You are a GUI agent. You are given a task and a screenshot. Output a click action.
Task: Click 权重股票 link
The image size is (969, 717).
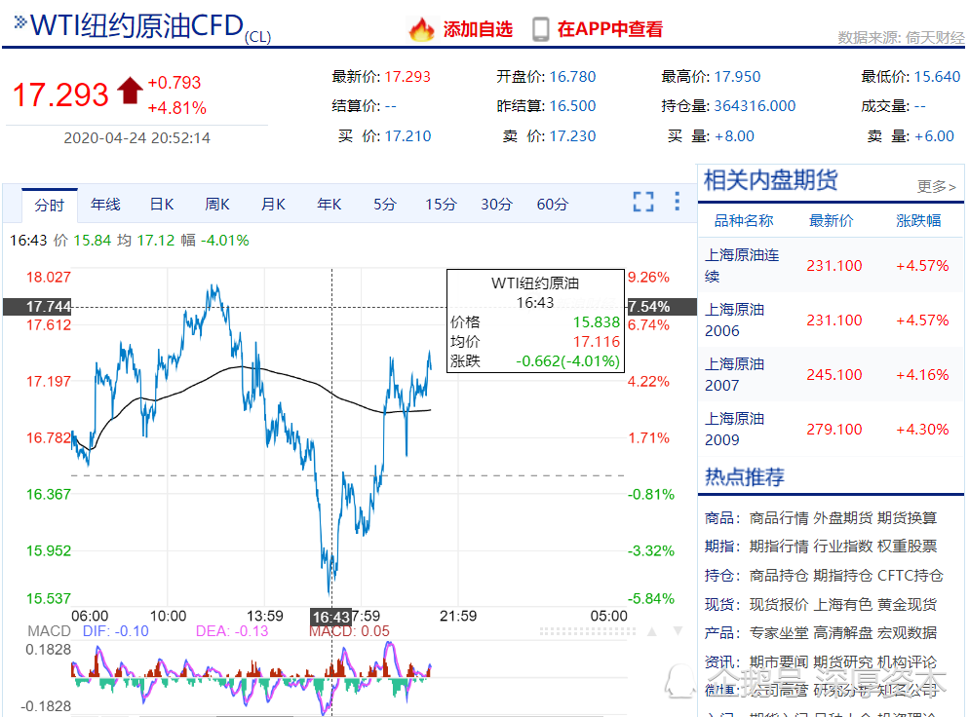(x=908, y=546)
